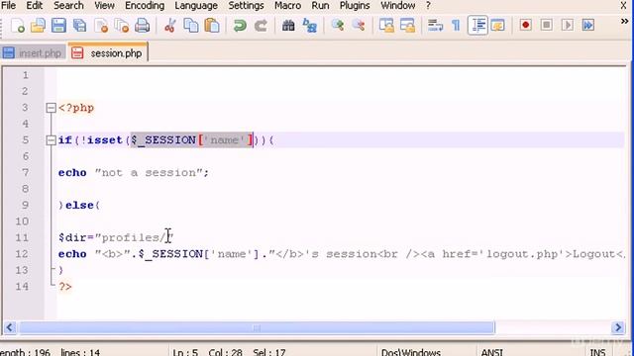Click the Playback macro button
The image size is (634, 356).
(x=568, y=25)
